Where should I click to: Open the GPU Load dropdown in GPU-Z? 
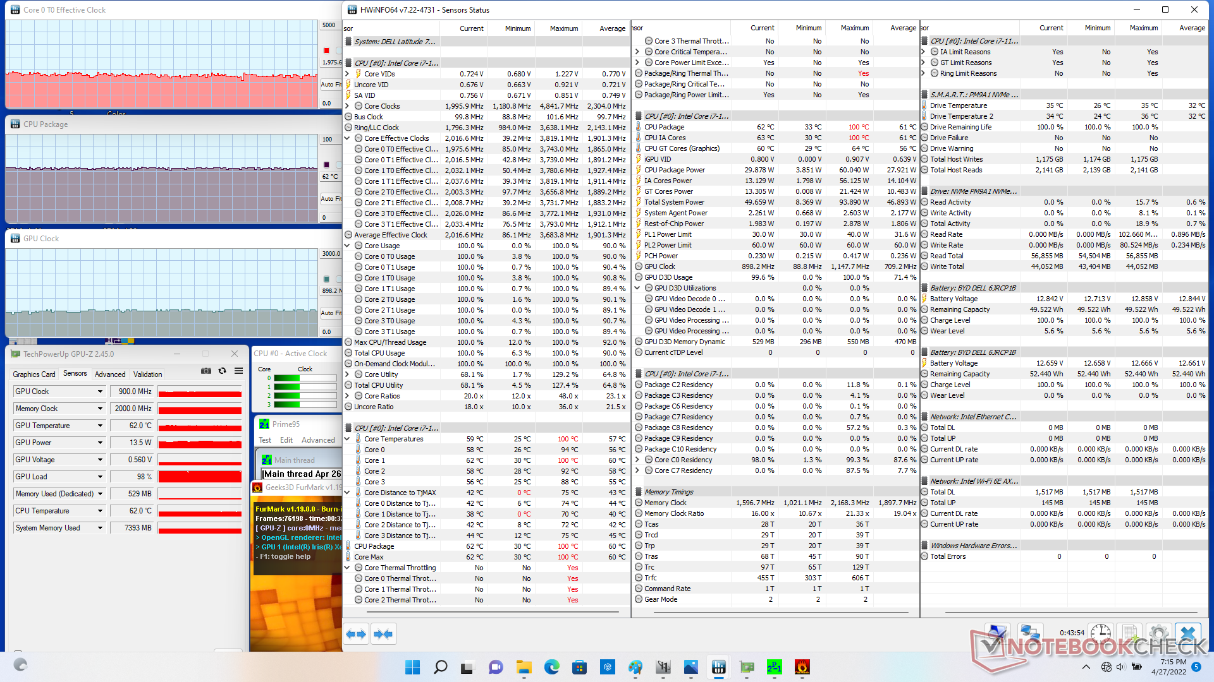[x=100, y=477]
